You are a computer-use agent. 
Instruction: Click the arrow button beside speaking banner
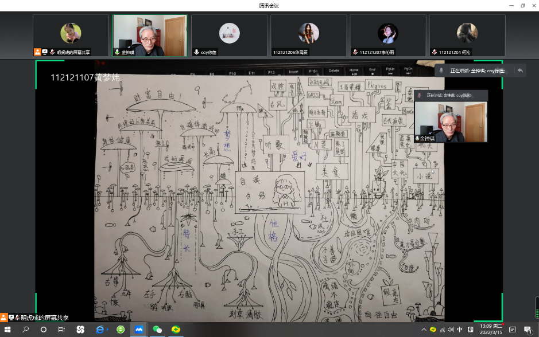click(520, 70)
